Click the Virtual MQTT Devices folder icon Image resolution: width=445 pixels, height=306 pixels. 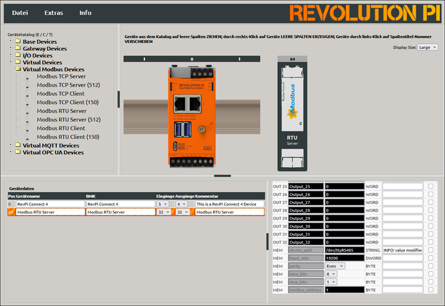point(18,145)
